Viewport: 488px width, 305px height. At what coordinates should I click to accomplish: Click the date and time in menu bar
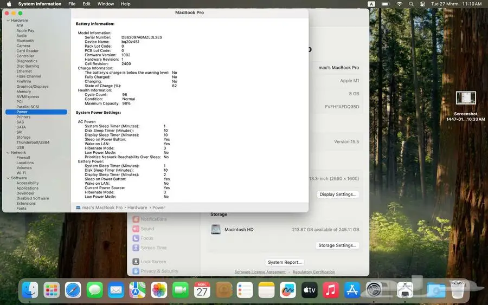[x=456, y=4]
